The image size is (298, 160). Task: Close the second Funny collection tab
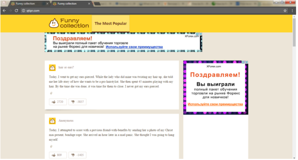[89, 3]
